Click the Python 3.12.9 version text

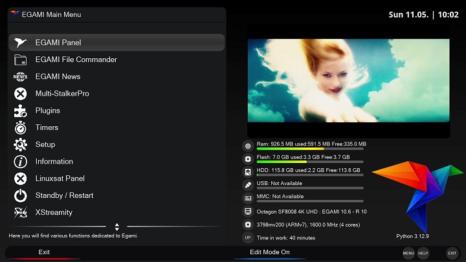pyautogui.click(x=412, y=236)
